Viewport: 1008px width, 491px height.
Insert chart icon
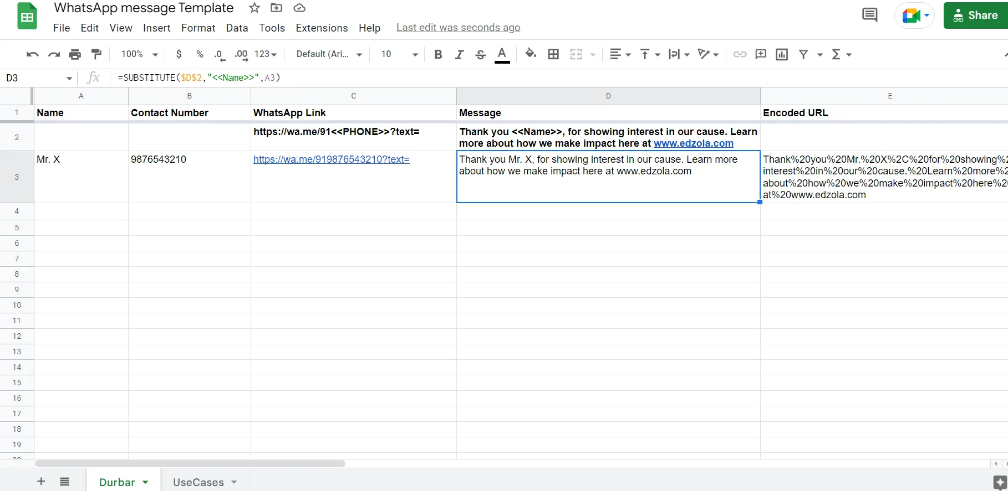(782, 54)
